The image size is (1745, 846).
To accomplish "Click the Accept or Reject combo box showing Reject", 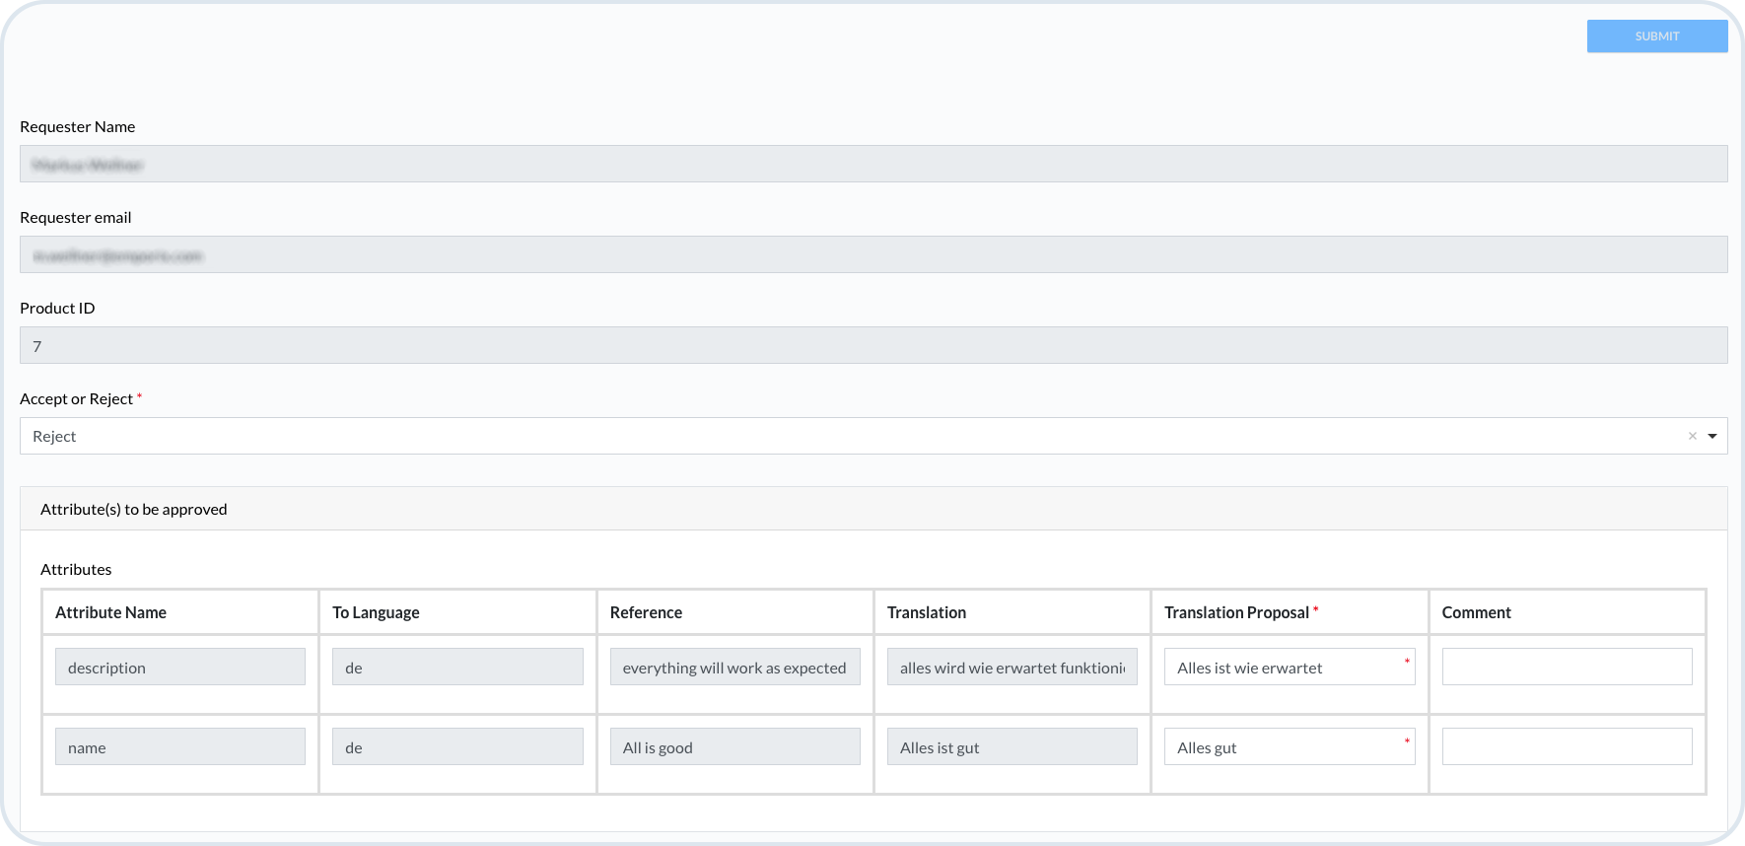I will point(848,436).
